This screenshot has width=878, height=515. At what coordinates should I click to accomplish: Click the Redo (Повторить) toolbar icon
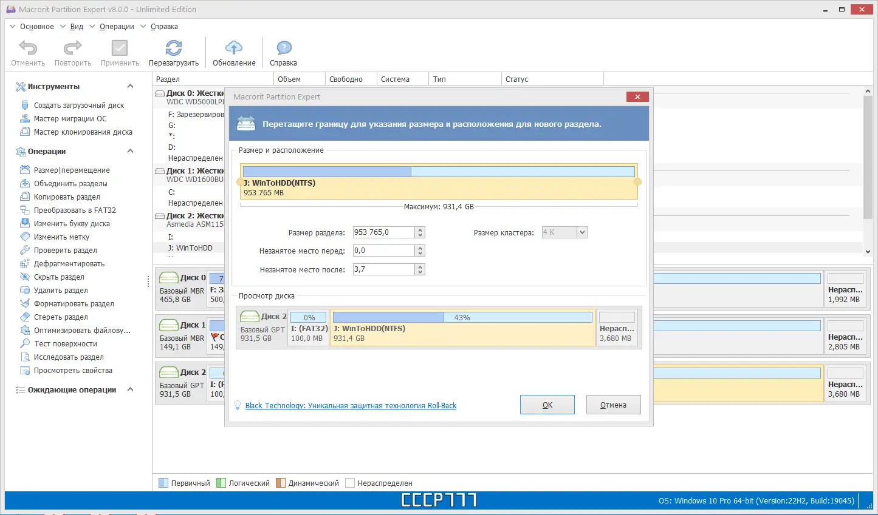point(72,48)
